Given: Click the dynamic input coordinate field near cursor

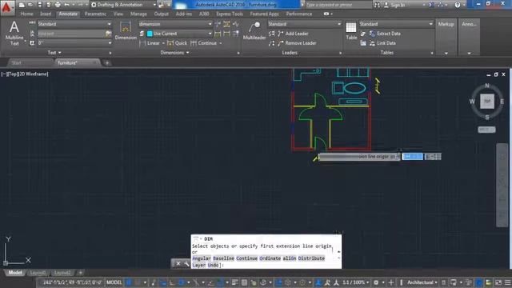Looking at the screenshot, I should tap(413, 157).
